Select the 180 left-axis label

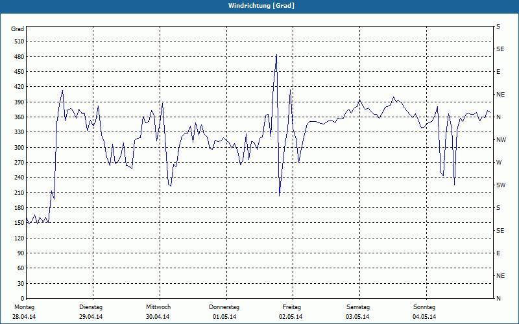click(x=19, y=208)
